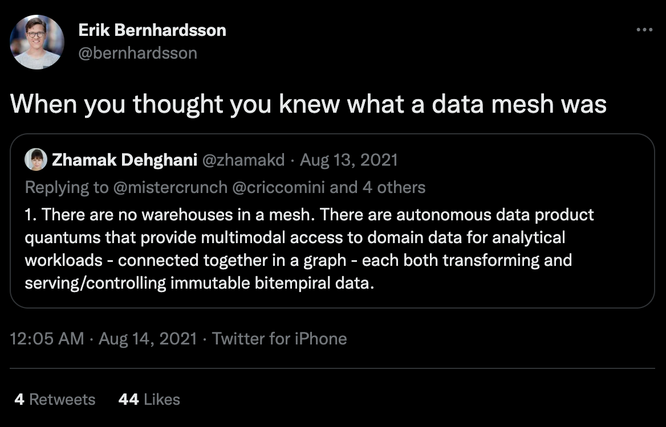Viewport: 666px width, 427px height.
Task: Click the quoted tweet card border area
Action: tap(332, 221)
